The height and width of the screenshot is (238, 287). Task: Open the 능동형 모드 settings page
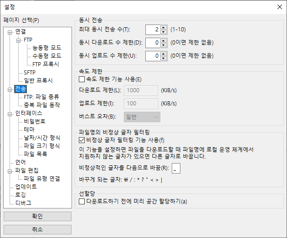pyautogui.click(x=46, y=48)
